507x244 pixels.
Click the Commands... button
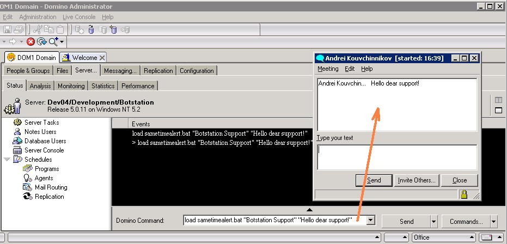466,222
